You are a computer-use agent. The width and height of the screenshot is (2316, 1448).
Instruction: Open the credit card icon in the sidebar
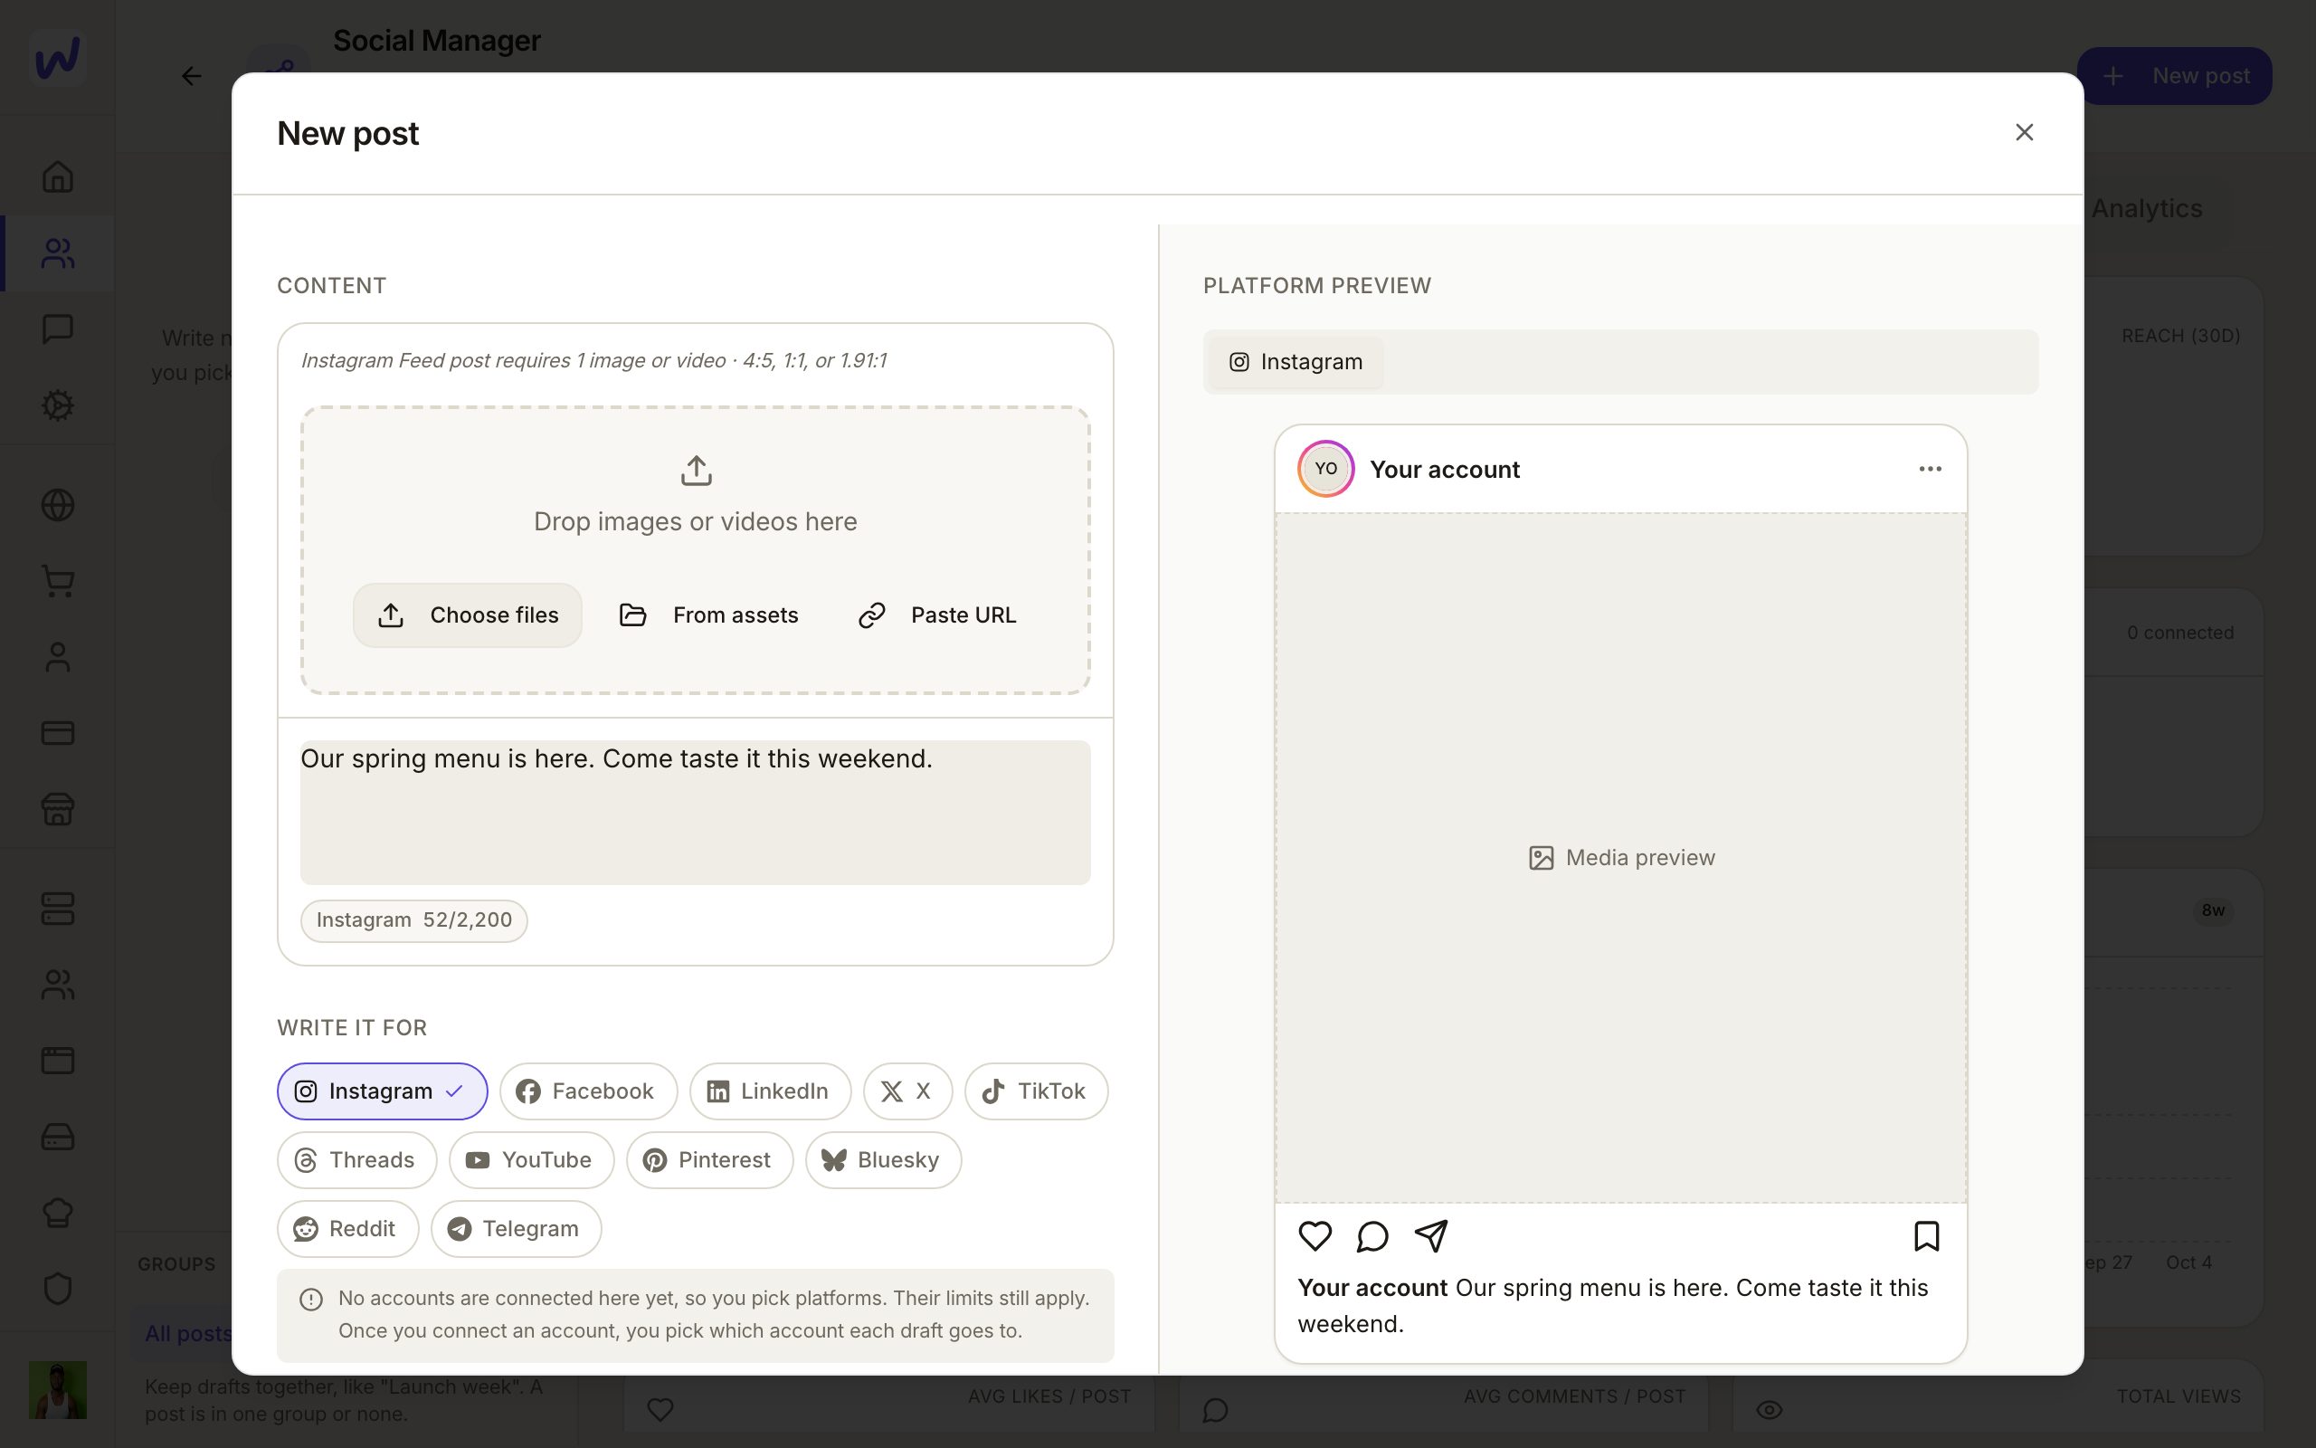click(57, 733)
